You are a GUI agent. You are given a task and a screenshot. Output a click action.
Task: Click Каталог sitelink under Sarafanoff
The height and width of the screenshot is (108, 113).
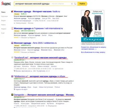[54, 66]
